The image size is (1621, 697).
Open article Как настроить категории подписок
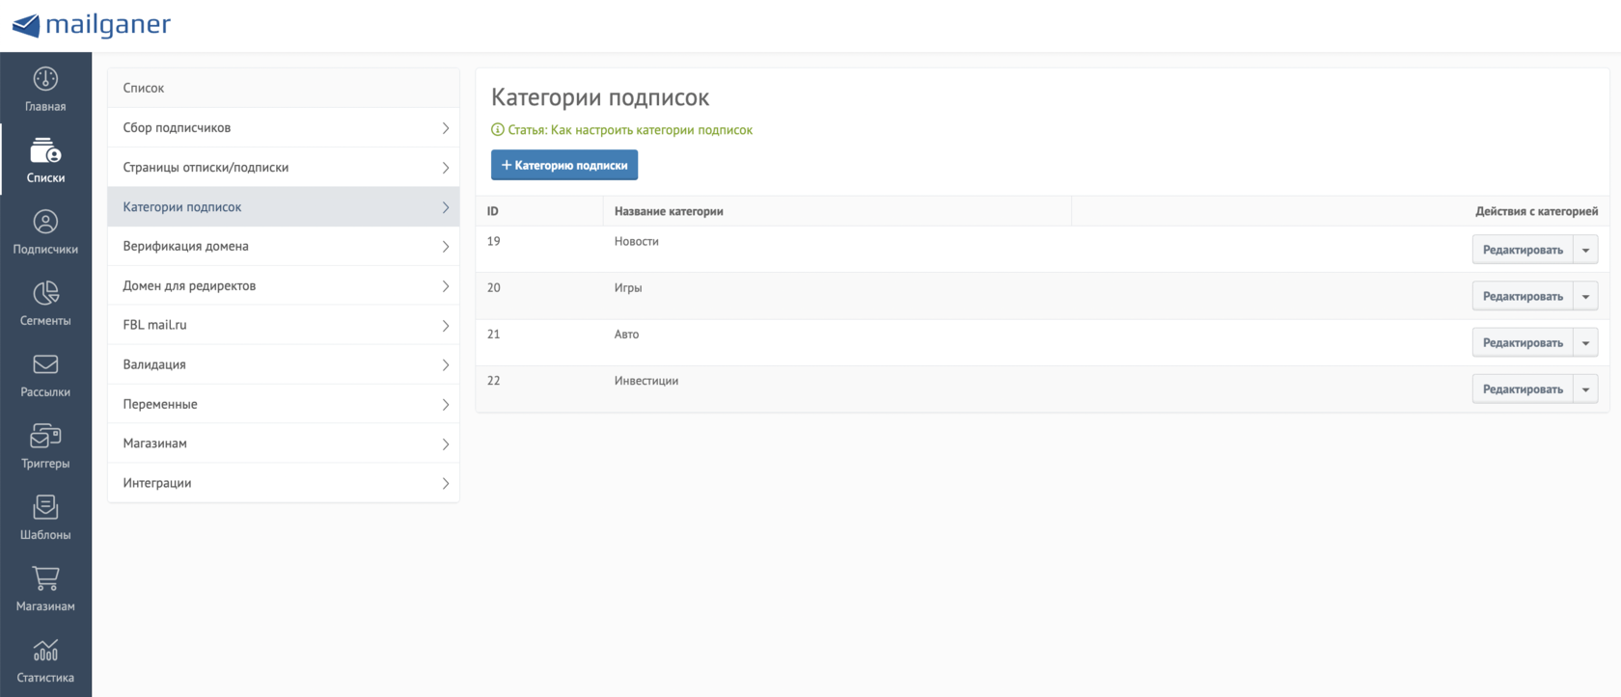pyautogui.click(x=630, y=130)
